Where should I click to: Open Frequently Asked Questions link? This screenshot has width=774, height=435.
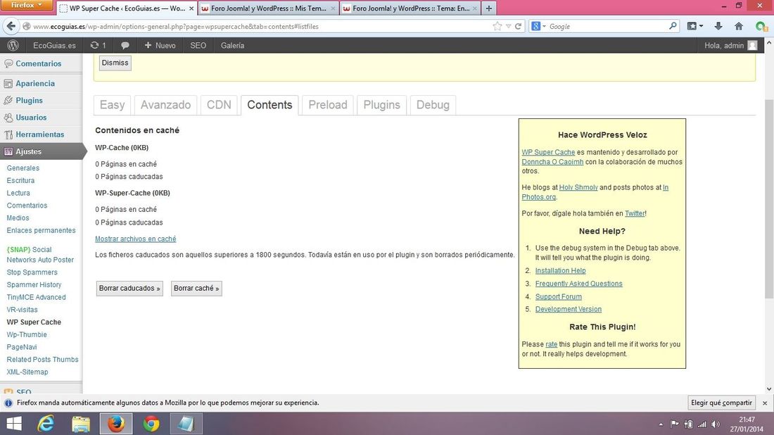tap(578, 284)
